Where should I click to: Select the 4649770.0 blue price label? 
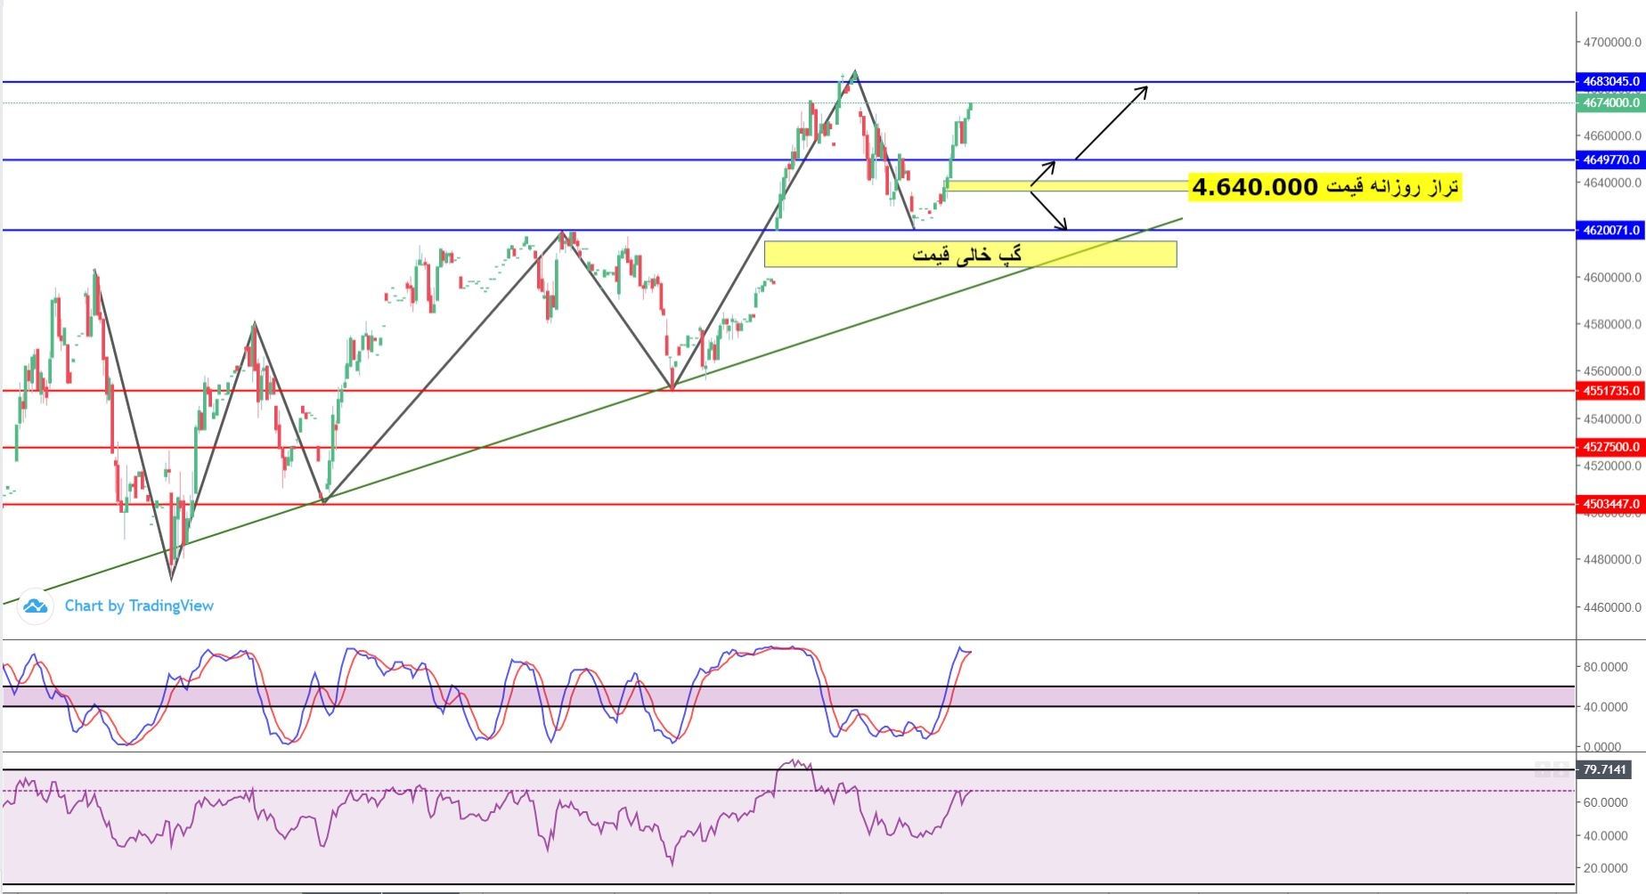(x=1609, y=160)
